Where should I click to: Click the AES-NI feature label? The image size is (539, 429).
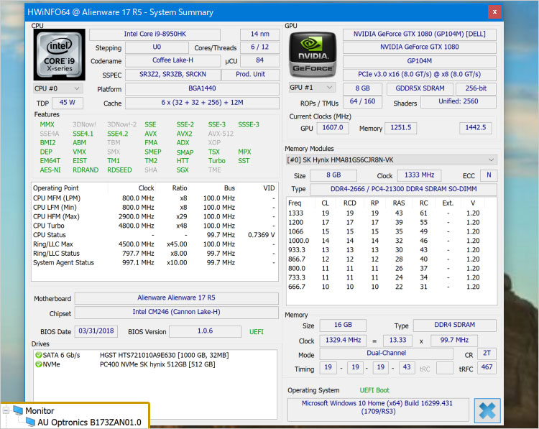tap(50, 170)
